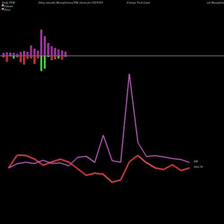Click the chart title mentioning CEINSYS
Viewport: 224px width, 224px height.
[70, 3]
